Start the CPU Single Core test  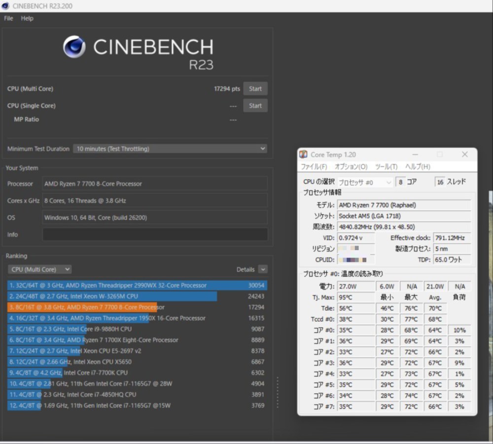(255, 106)
